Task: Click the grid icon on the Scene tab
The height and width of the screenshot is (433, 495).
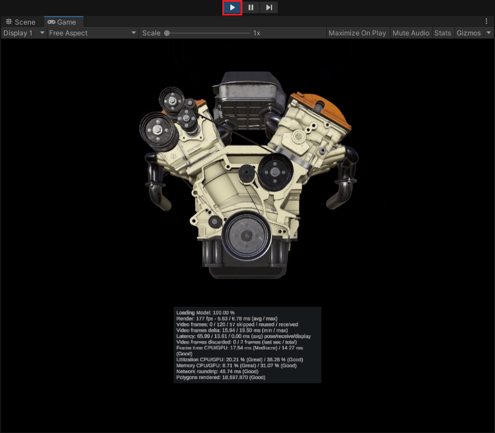Action: 9,22
